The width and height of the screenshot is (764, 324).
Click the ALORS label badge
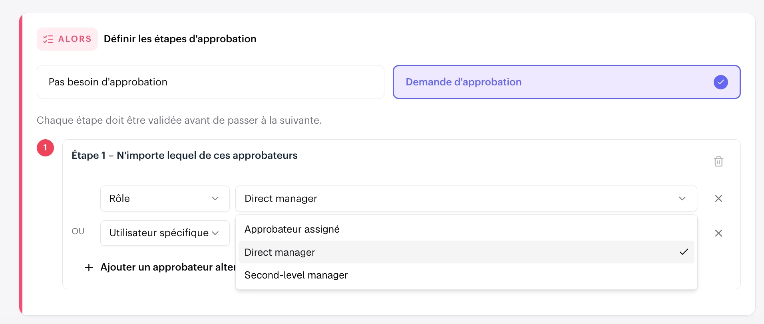tap(67, 39)
